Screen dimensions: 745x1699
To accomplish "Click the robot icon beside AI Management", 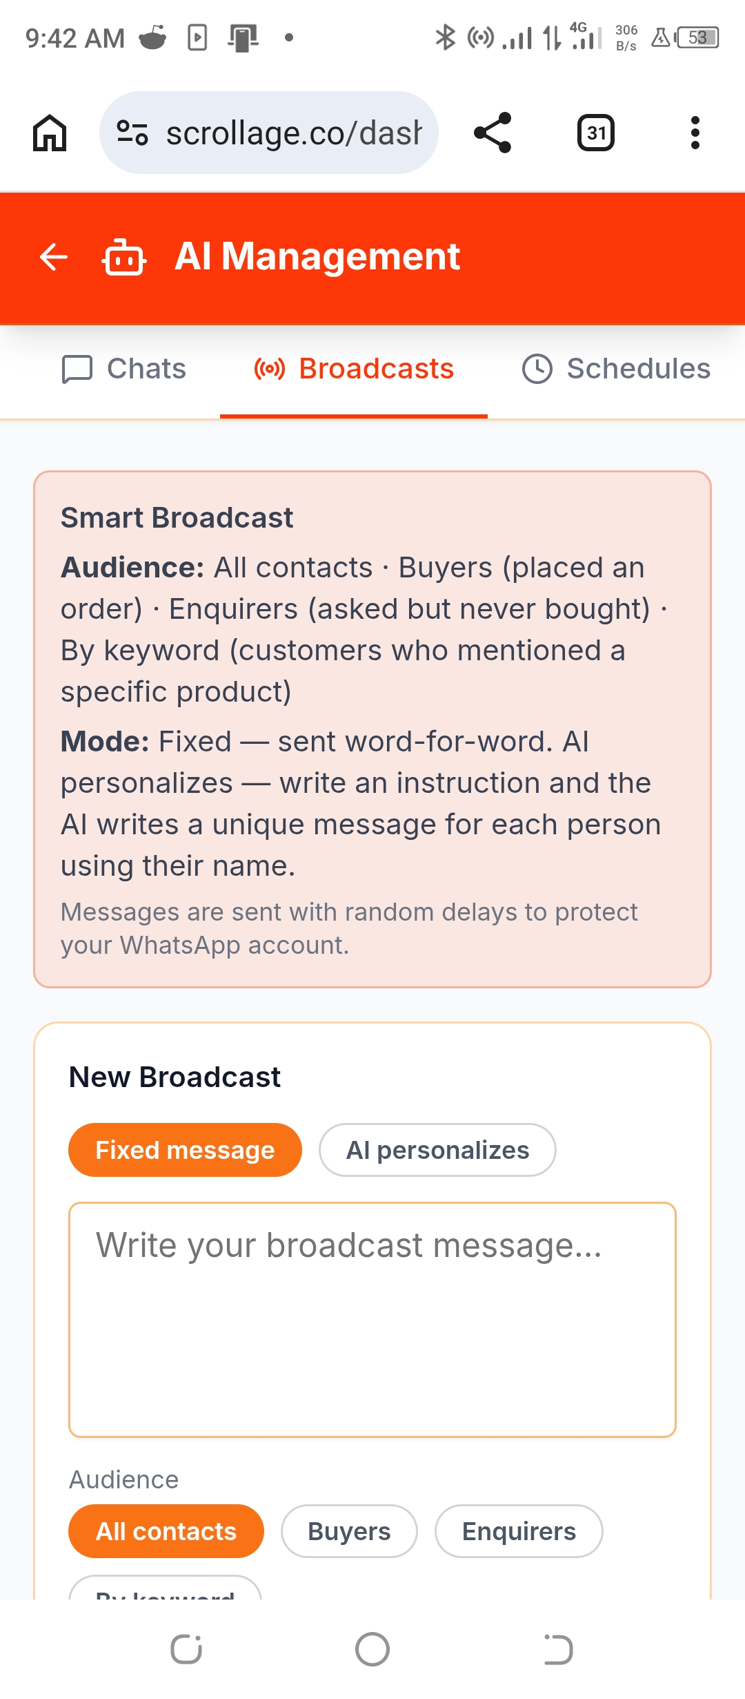I will point(124,257).
